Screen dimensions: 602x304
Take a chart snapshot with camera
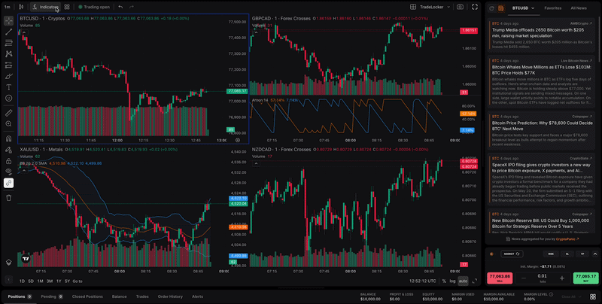click(x=460, y=7)
